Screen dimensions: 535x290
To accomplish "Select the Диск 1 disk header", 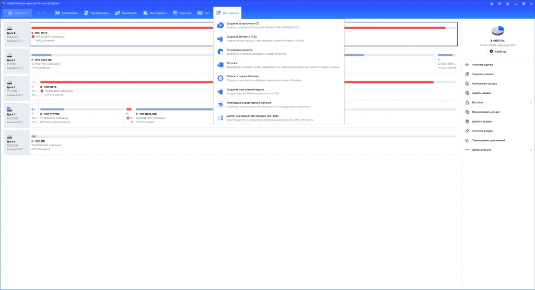I will [x=16, y=62].
